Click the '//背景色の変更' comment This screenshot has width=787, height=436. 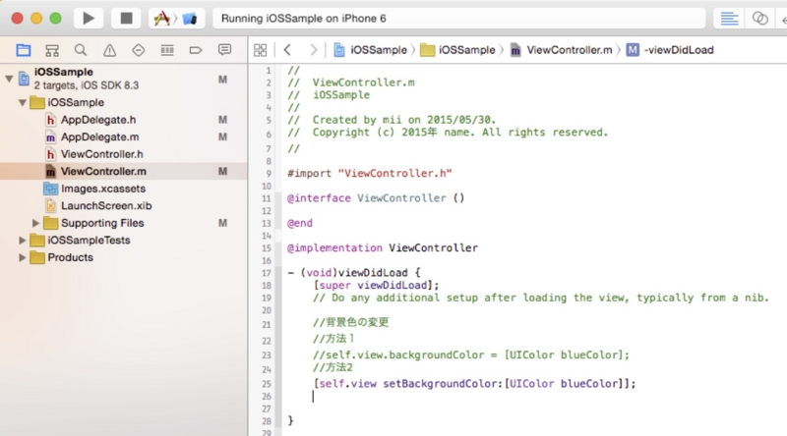pos(351,322)
